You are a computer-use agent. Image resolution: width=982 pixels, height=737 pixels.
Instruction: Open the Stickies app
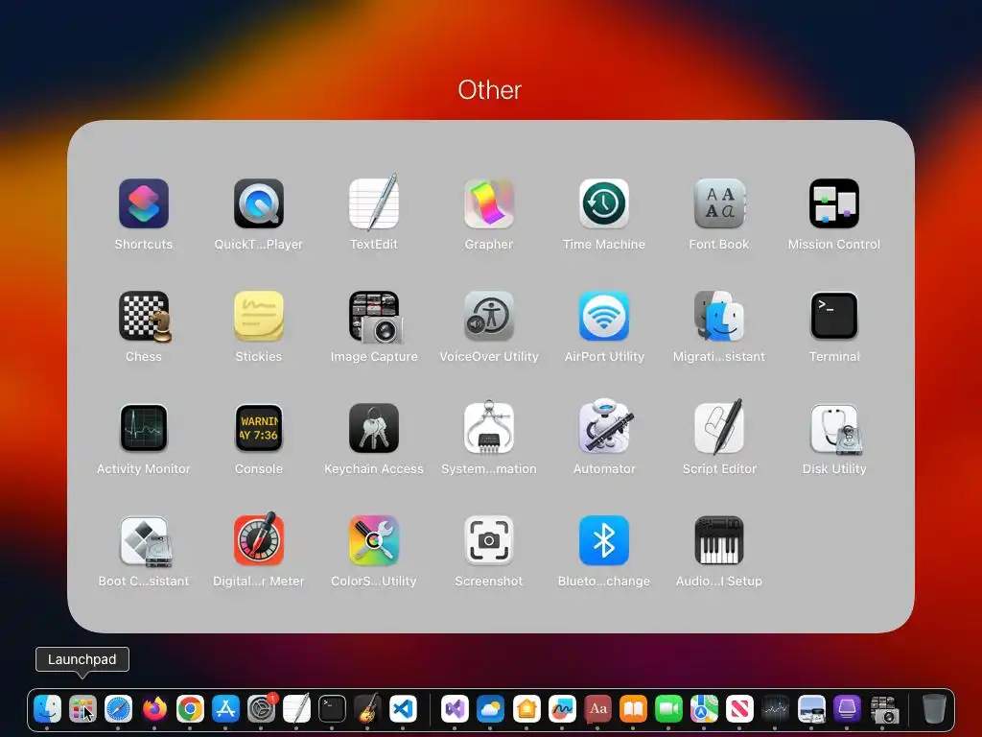pyautogui.click(x=259, y=316)
